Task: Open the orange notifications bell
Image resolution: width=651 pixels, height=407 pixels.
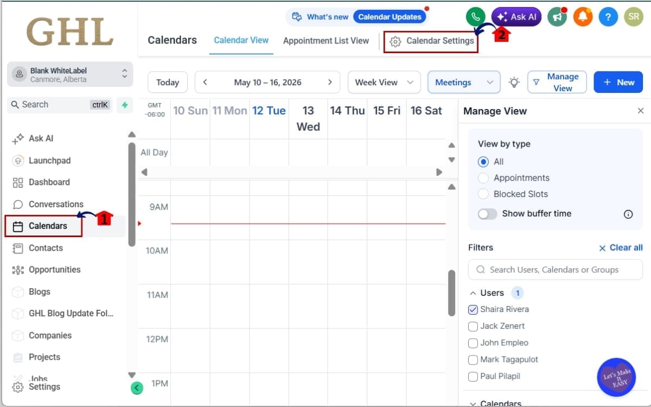Action: [583, 17]
